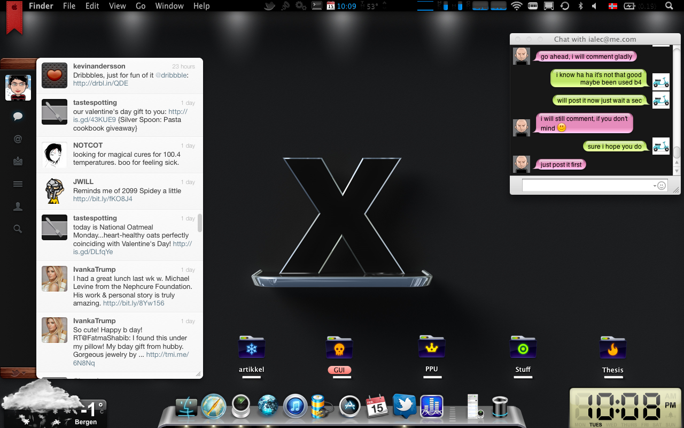The height and width of the screenshot is (428, 684).
Task: Open the Trash in the Dock
Action: tap(500, 407)
